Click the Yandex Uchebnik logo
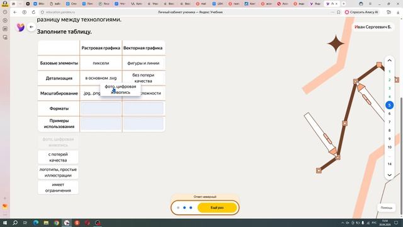403x227 pixels. tap(20, 27)
